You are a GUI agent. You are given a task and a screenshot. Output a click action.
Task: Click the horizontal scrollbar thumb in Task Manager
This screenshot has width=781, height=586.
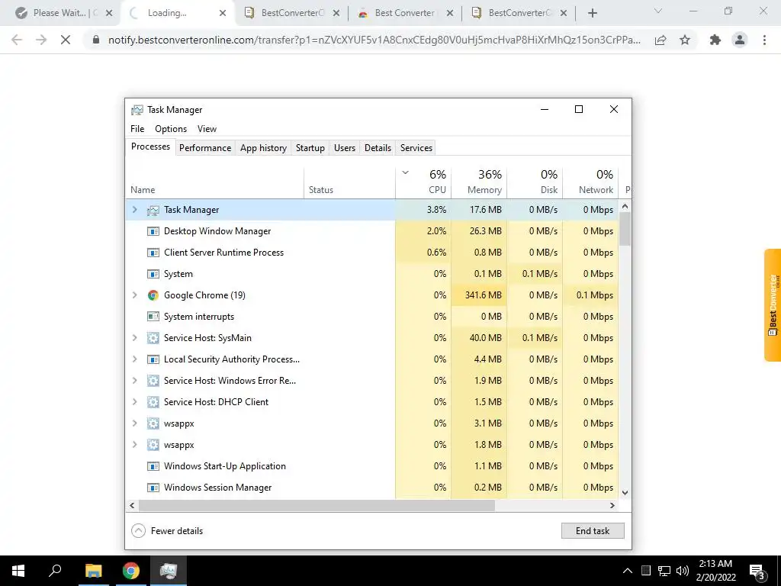click(x=317, y=505)
